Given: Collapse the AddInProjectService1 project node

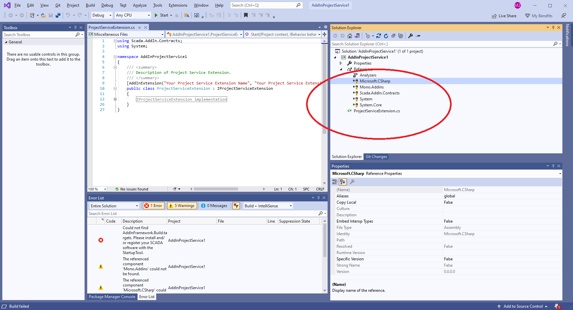Looking at the screenshot, I should point(335,57).
